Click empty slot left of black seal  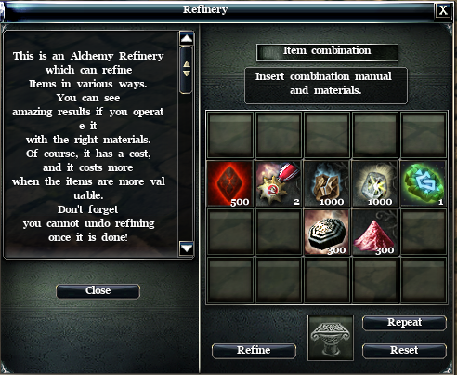coord(279,233)
